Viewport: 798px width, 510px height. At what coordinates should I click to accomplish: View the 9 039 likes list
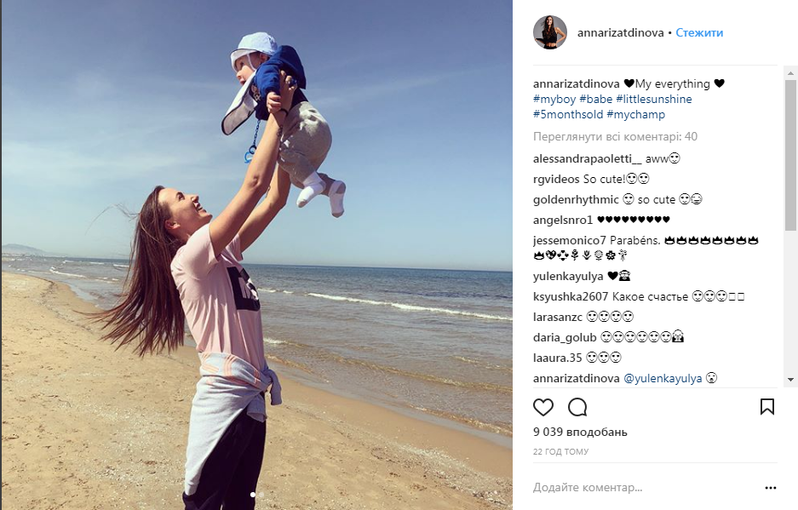pos(580,433)
